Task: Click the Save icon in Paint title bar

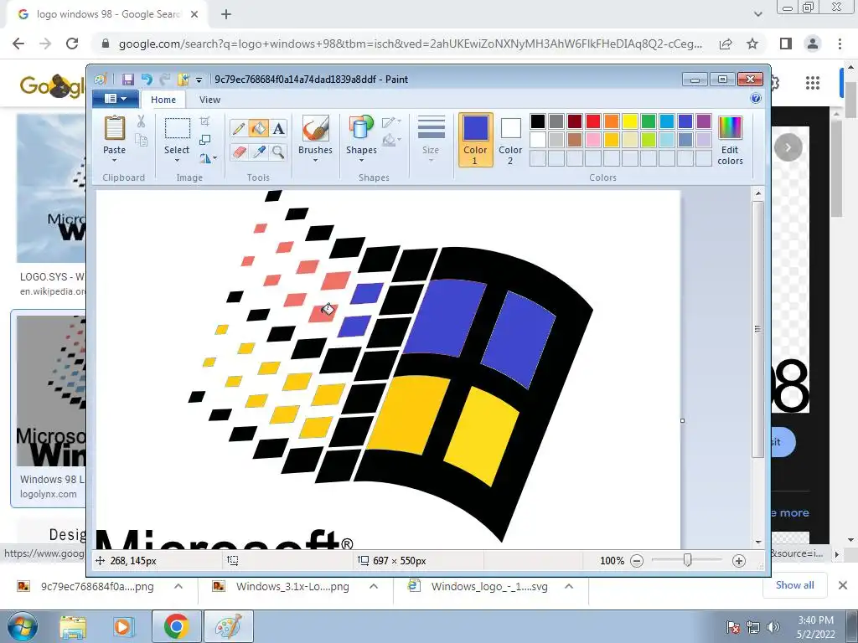Action: (127, 80)
